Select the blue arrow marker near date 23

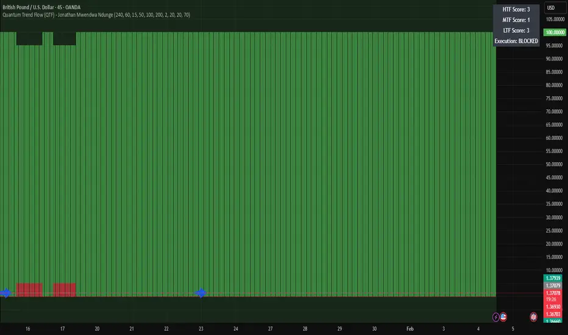click(201, 293)
